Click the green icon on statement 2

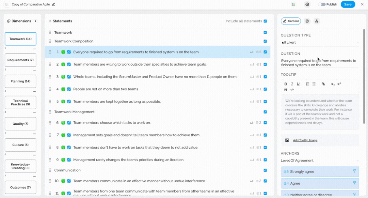[x=63, y=64]
